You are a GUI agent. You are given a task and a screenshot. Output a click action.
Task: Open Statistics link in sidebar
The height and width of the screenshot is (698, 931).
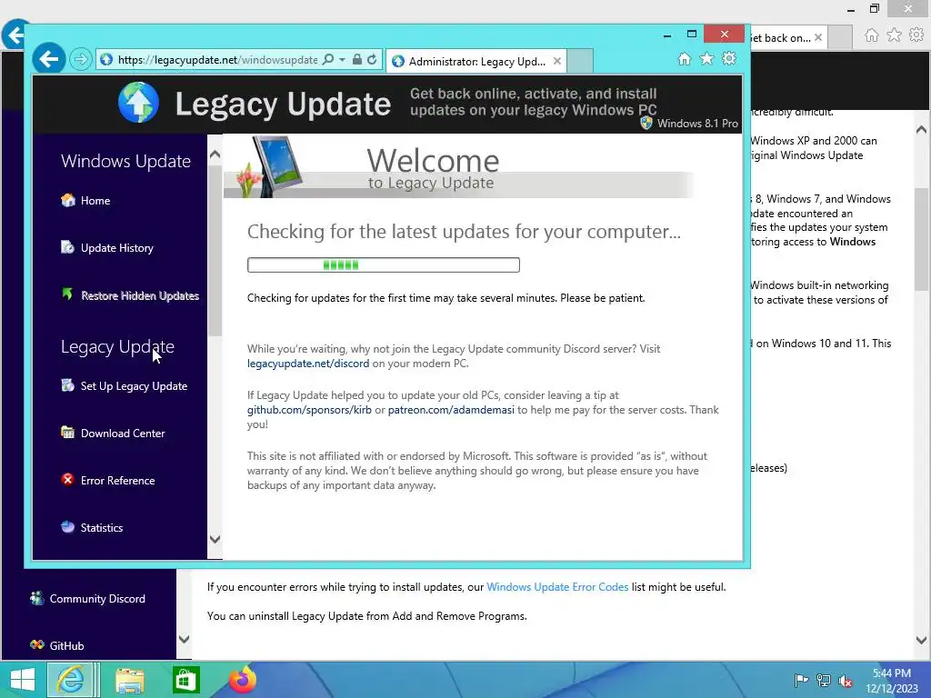point(102,528)
